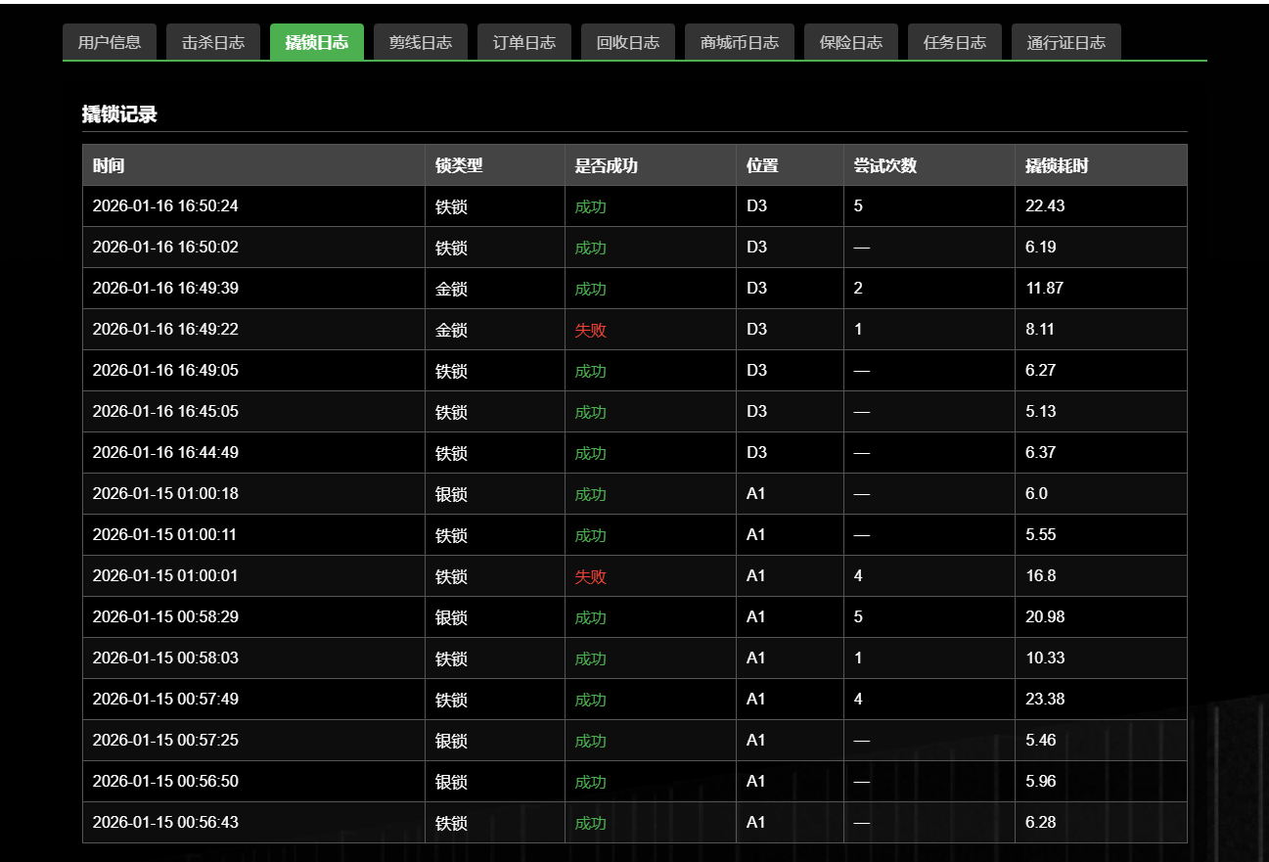Select timestamp 2026-01-15 00:57:25
1269x862 pixels.
(x=165, y=741)
